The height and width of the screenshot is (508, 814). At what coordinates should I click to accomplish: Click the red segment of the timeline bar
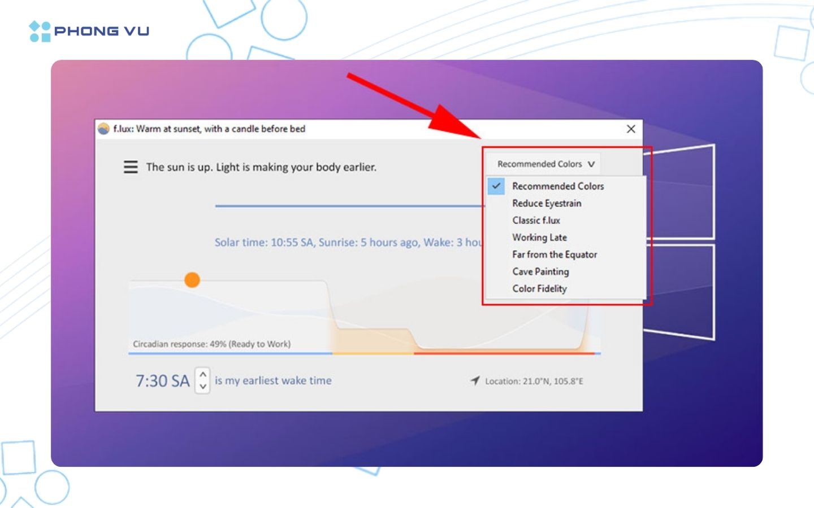[x=503, y=353]
